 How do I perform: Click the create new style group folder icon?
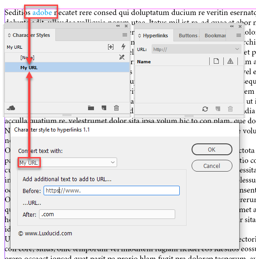point(91,108)
